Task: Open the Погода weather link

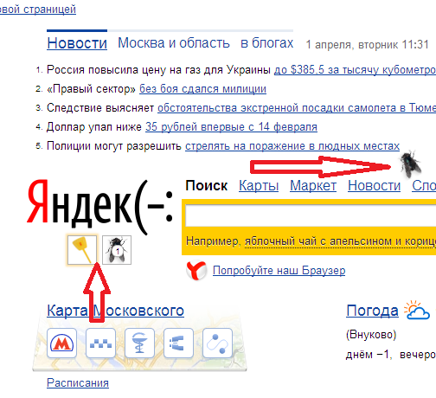Action: point(372,311)
